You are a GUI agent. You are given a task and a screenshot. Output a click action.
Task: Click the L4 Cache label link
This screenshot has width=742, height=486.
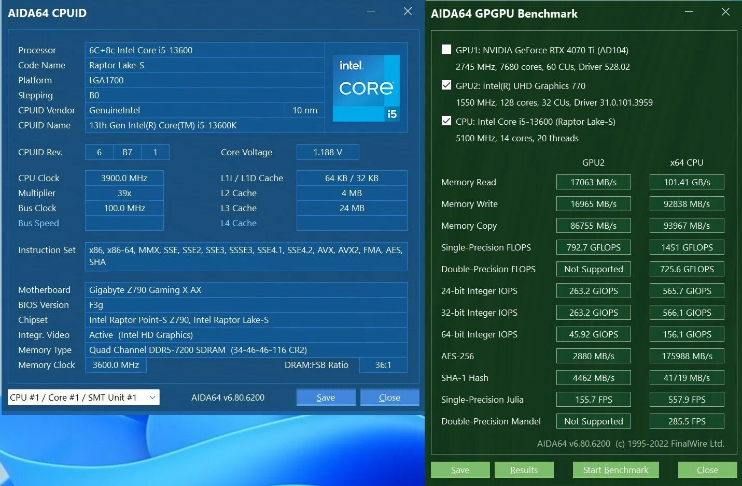coord(239,223)
